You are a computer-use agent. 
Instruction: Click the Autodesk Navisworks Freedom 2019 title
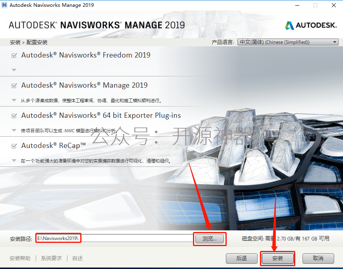86,55
